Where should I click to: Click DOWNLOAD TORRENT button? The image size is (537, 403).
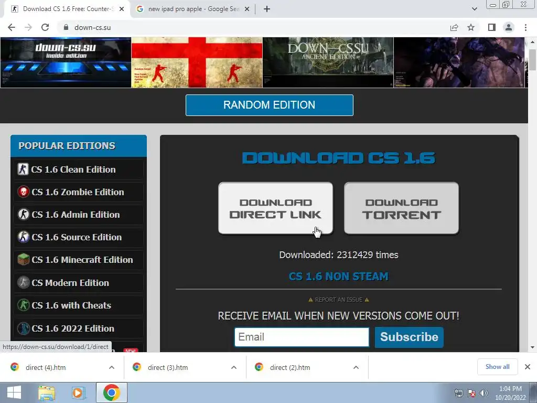pyautogui.click(x=401, y=208)
